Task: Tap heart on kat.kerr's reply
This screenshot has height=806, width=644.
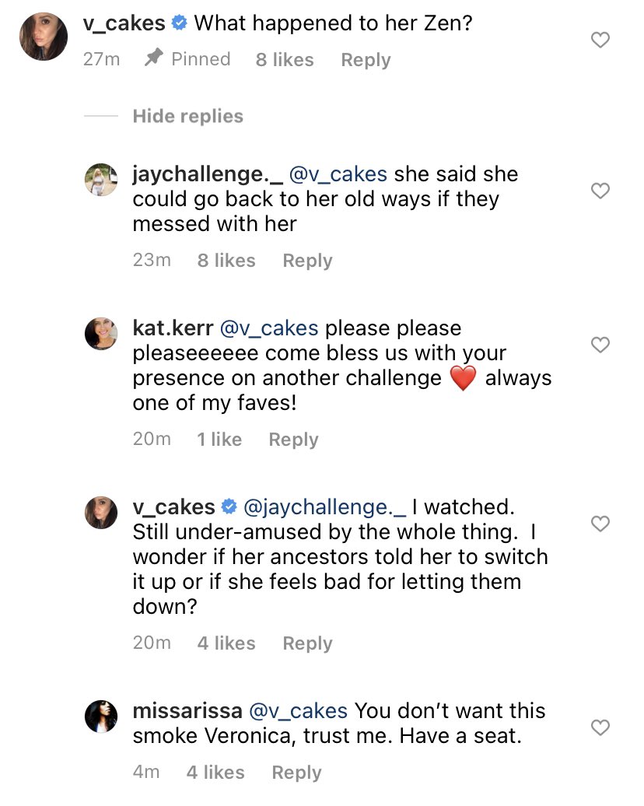Action: point(600,345)
